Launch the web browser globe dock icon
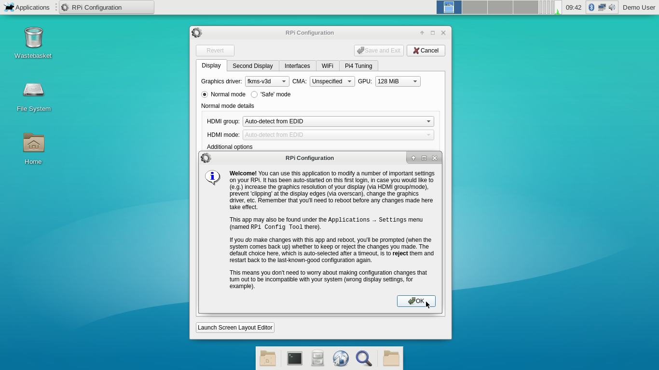 [341, 358]
